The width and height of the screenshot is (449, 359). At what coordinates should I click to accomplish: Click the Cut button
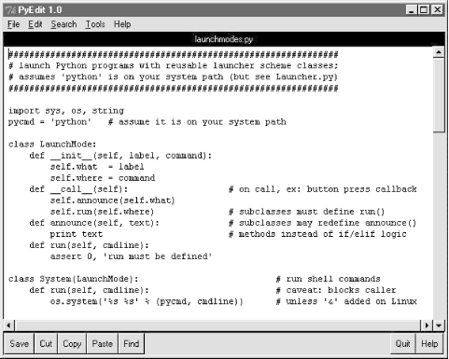[46, 343]
